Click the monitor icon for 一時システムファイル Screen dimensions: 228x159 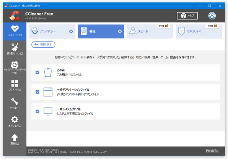click(x=48, y=111)
